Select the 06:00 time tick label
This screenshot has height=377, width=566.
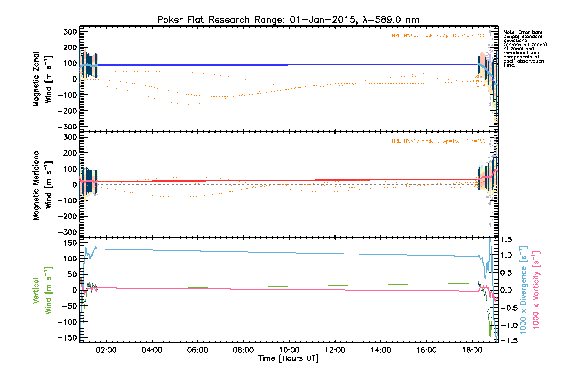pyautogui.click(x=197, y=350)
